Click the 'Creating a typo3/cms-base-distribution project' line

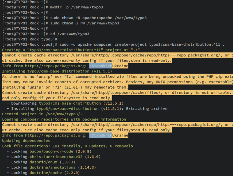click(71, 50)
